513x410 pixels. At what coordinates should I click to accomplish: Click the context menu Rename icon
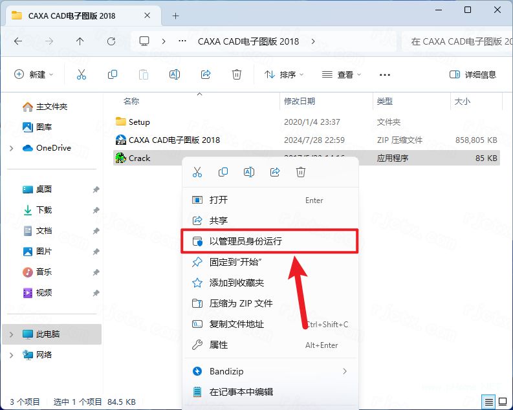click(x=249, y=172)
